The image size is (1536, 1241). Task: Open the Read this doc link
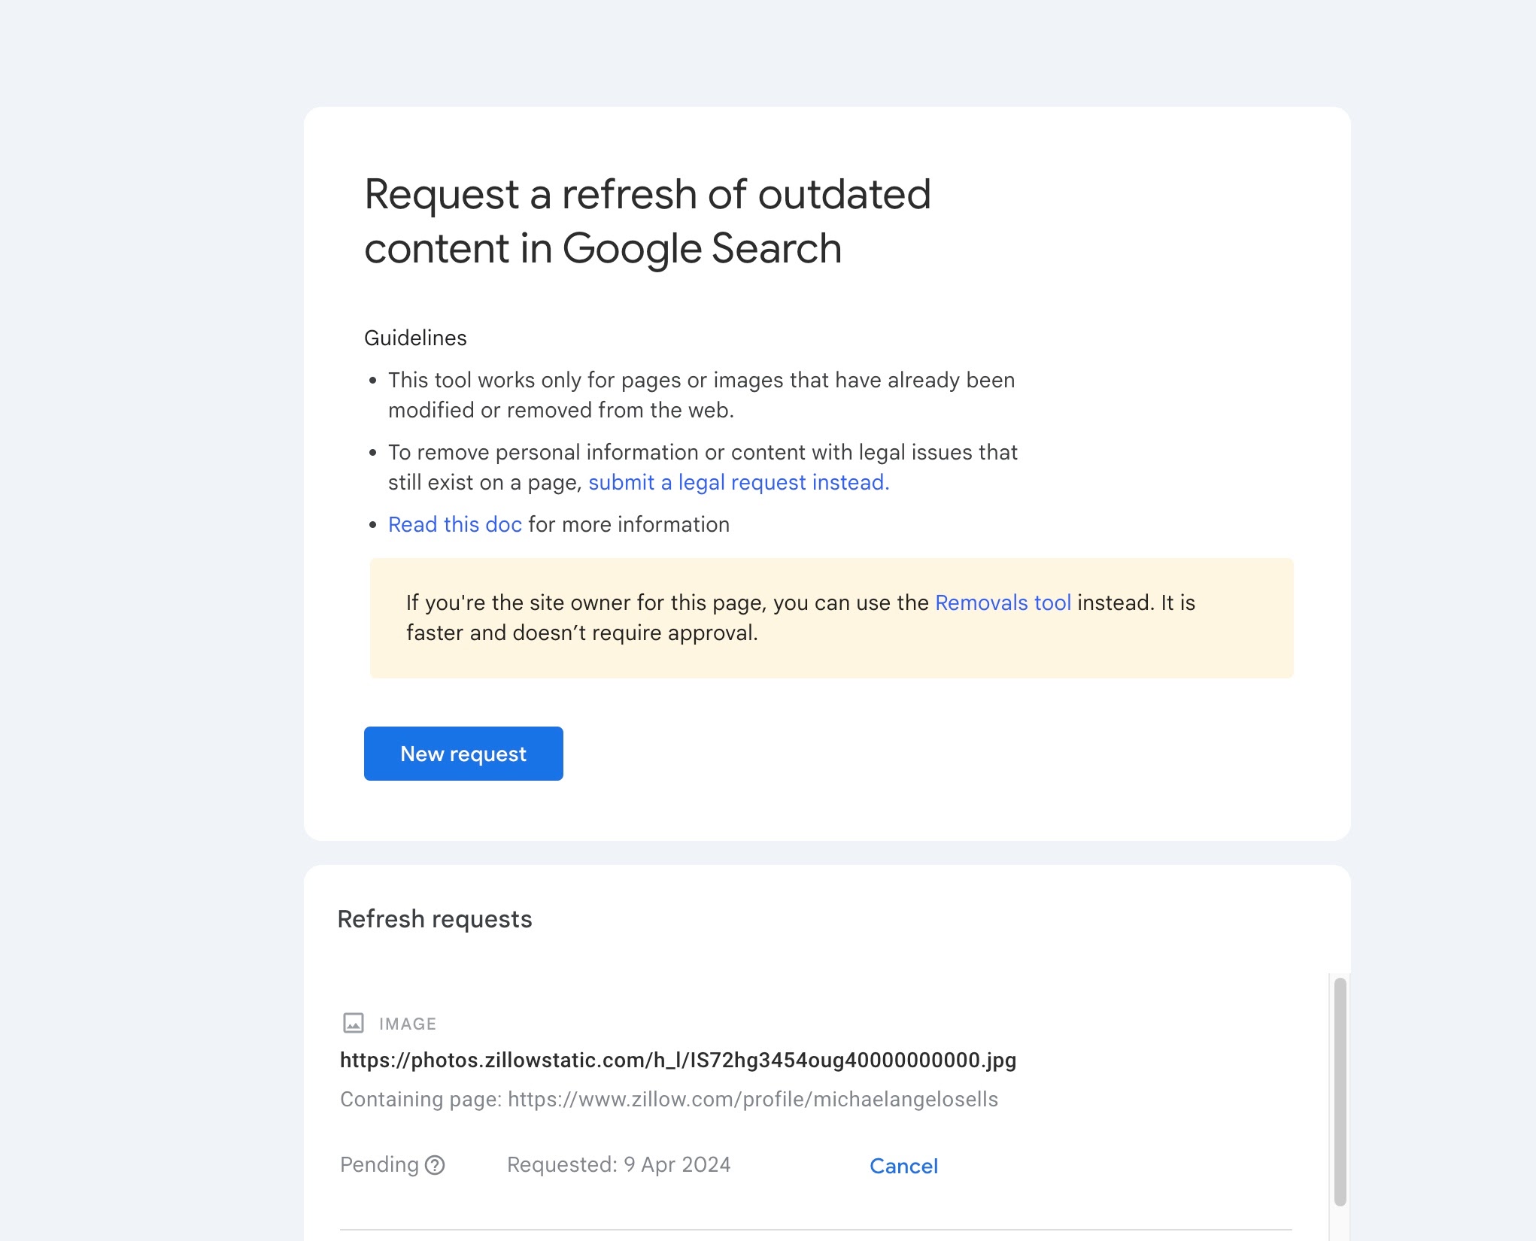pos(454,524)
